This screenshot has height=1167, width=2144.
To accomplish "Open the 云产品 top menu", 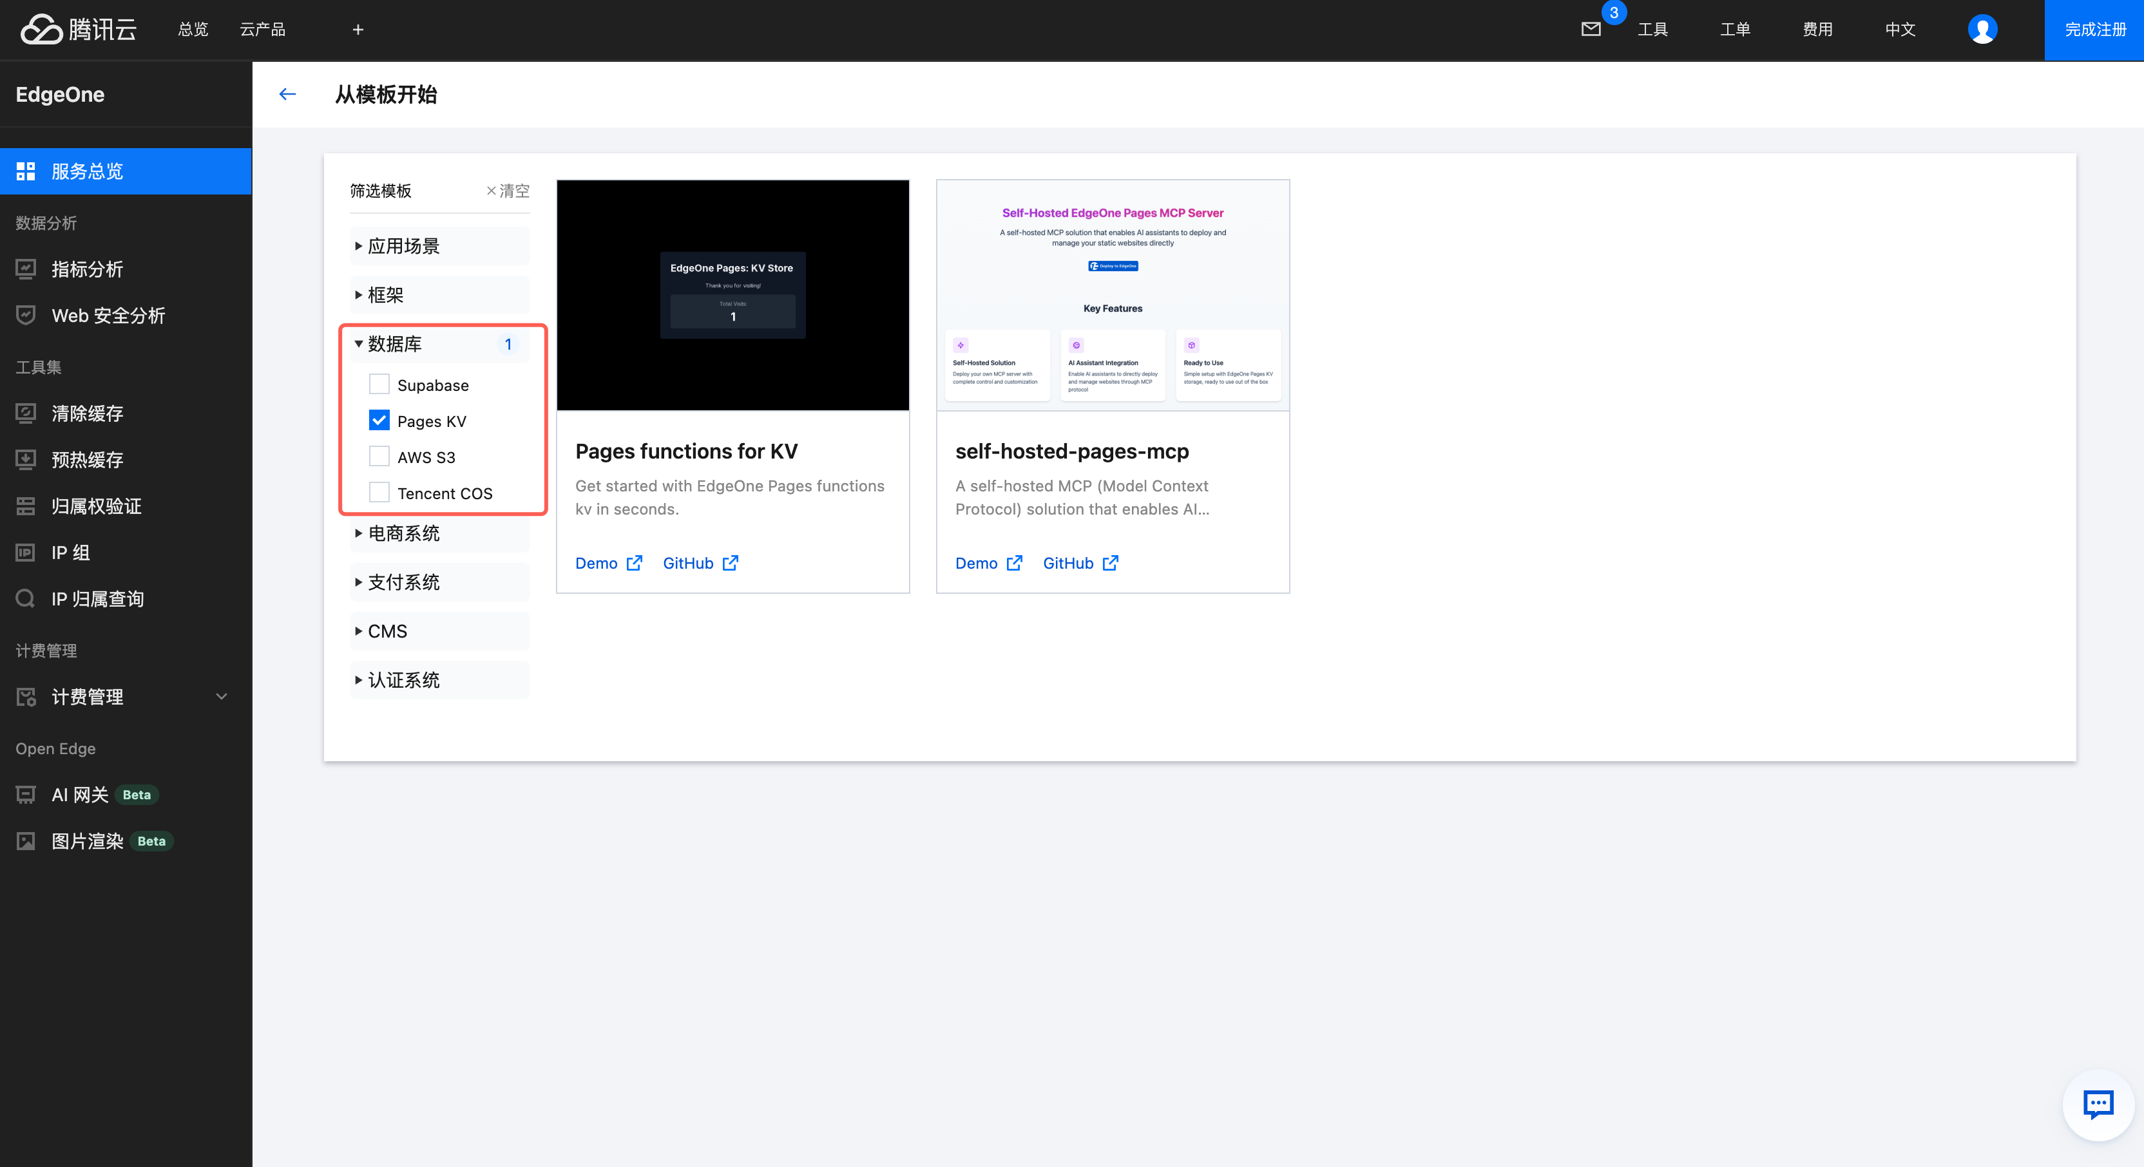I will click(262, 29).
